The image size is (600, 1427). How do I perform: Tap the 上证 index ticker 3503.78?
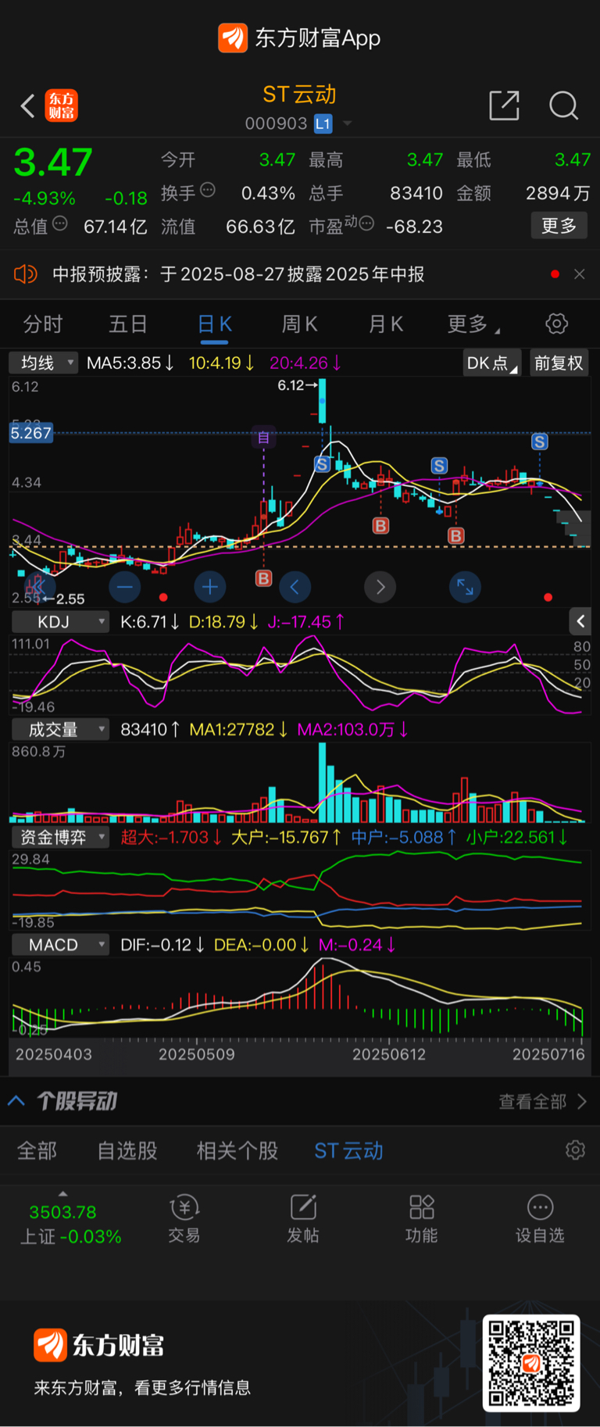(62, 1213)
